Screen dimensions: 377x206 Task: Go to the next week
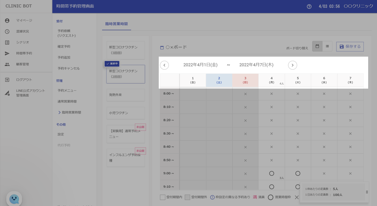click(292, 65)
